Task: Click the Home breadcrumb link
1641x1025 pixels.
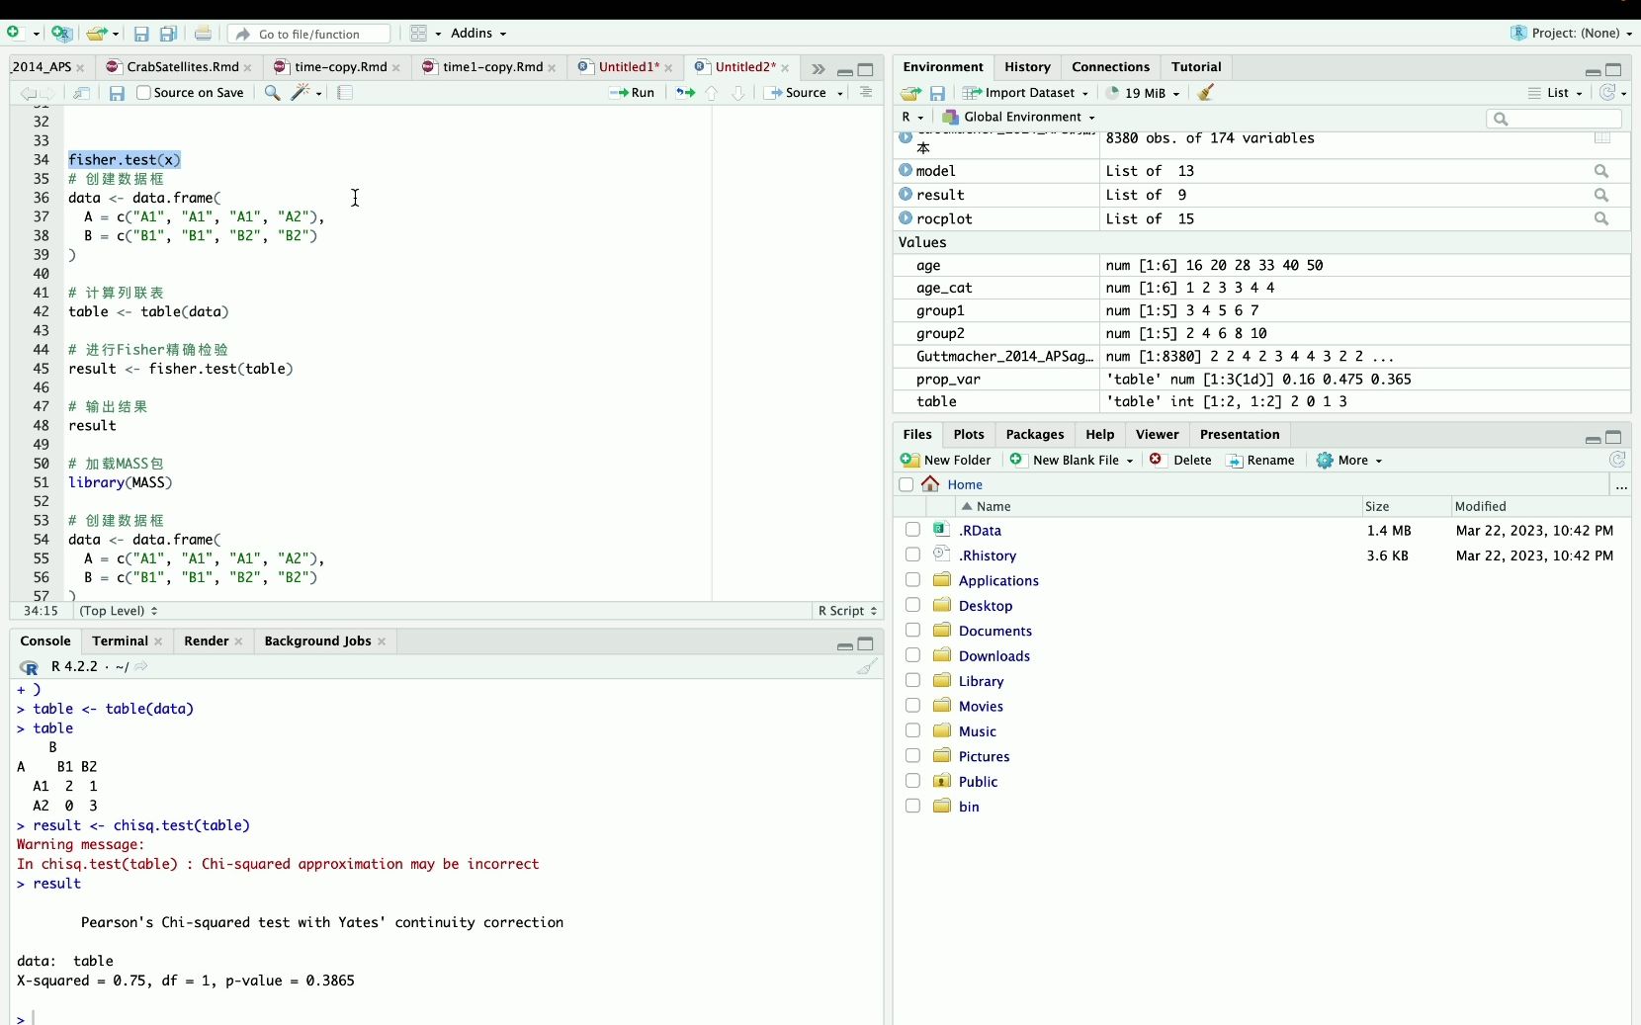Action: coord(965,484)
